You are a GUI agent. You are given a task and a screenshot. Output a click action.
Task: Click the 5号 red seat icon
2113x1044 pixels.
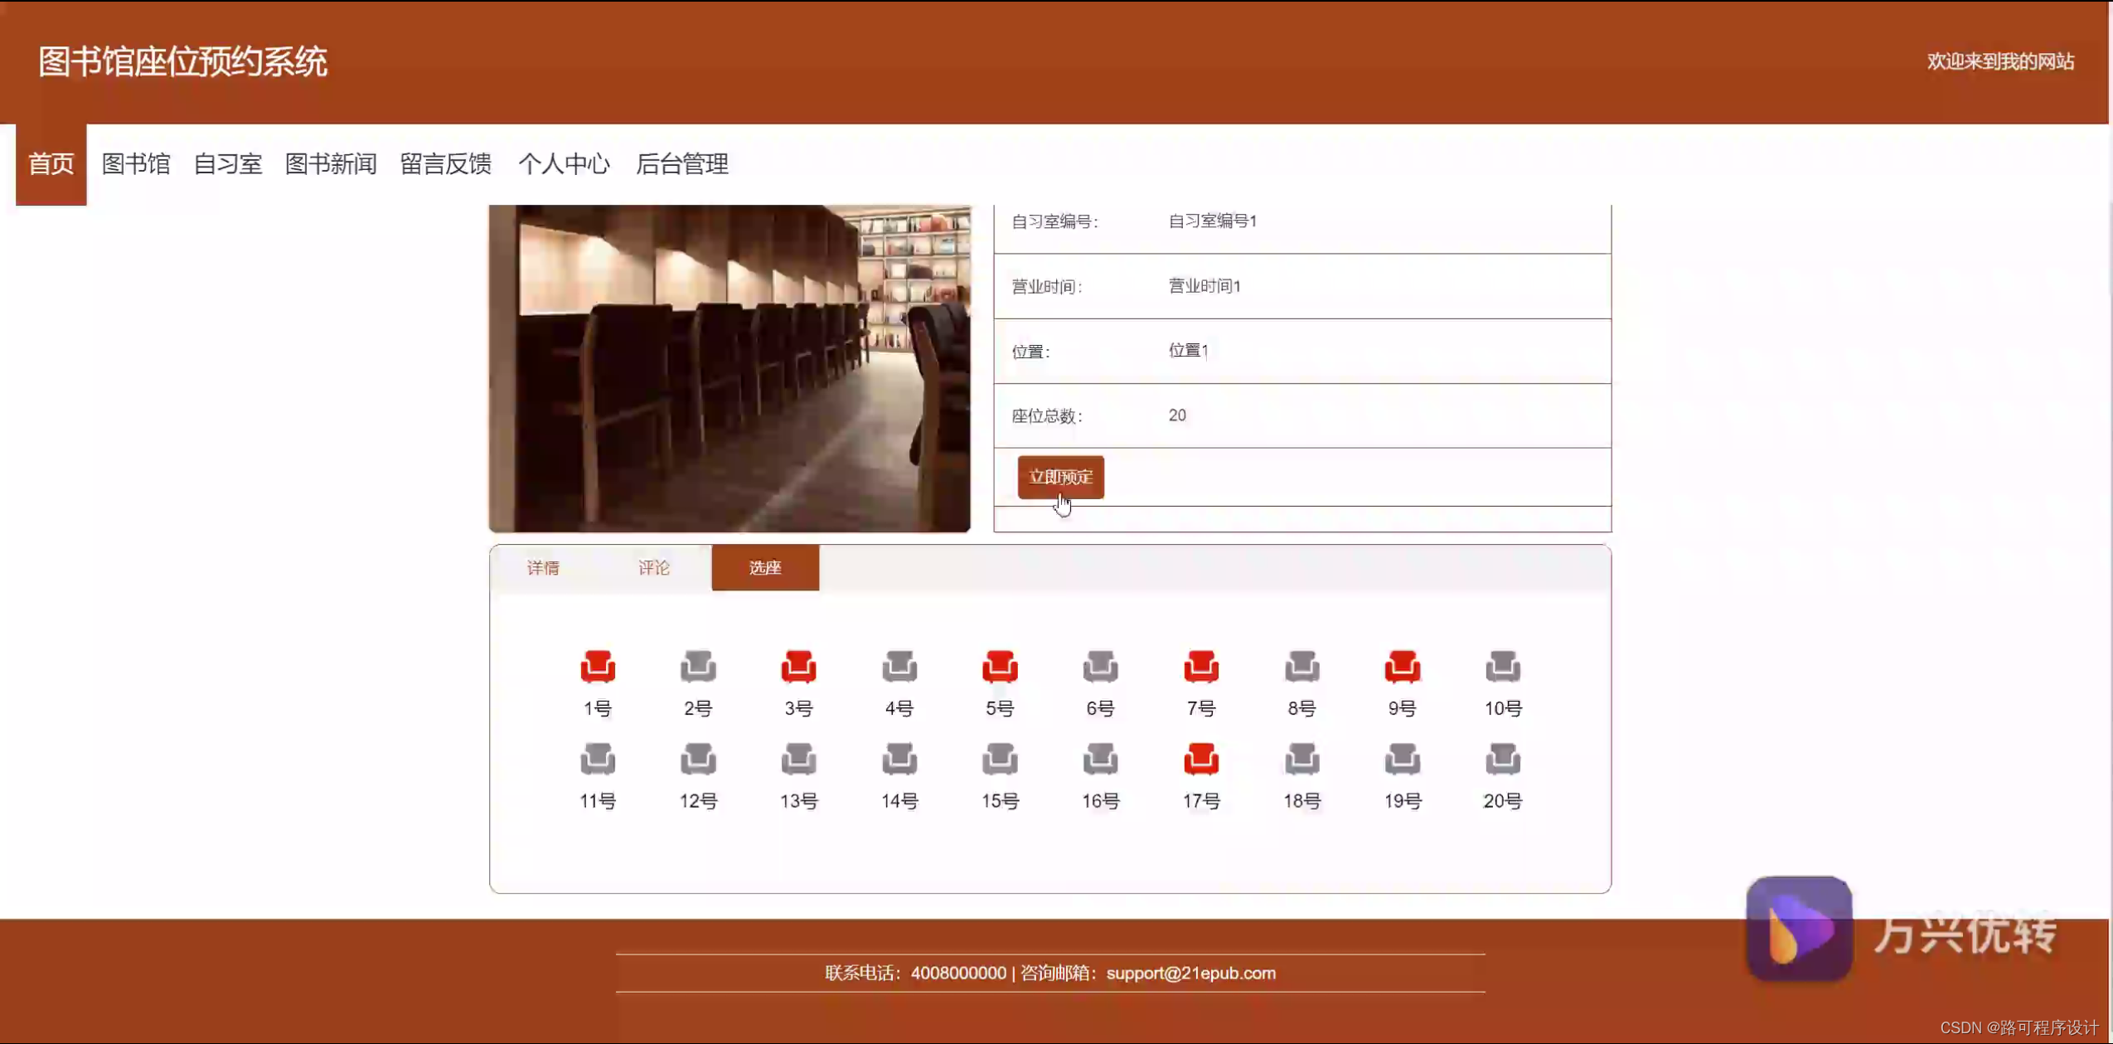[x=1000, y=666]
